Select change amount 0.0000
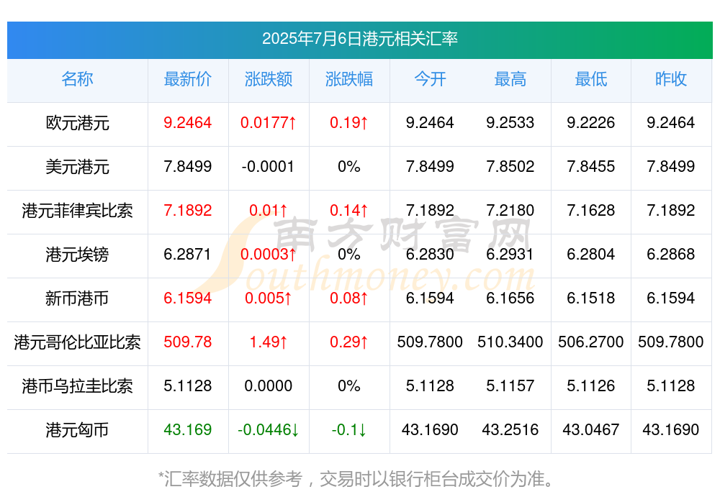The width and height of the screenshot is (720, 502). click(x=269, y=385)
